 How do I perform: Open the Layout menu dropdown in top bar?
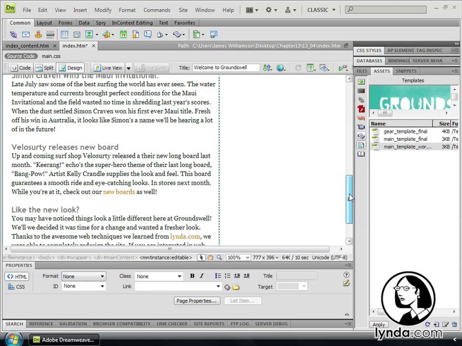[252, 10]
